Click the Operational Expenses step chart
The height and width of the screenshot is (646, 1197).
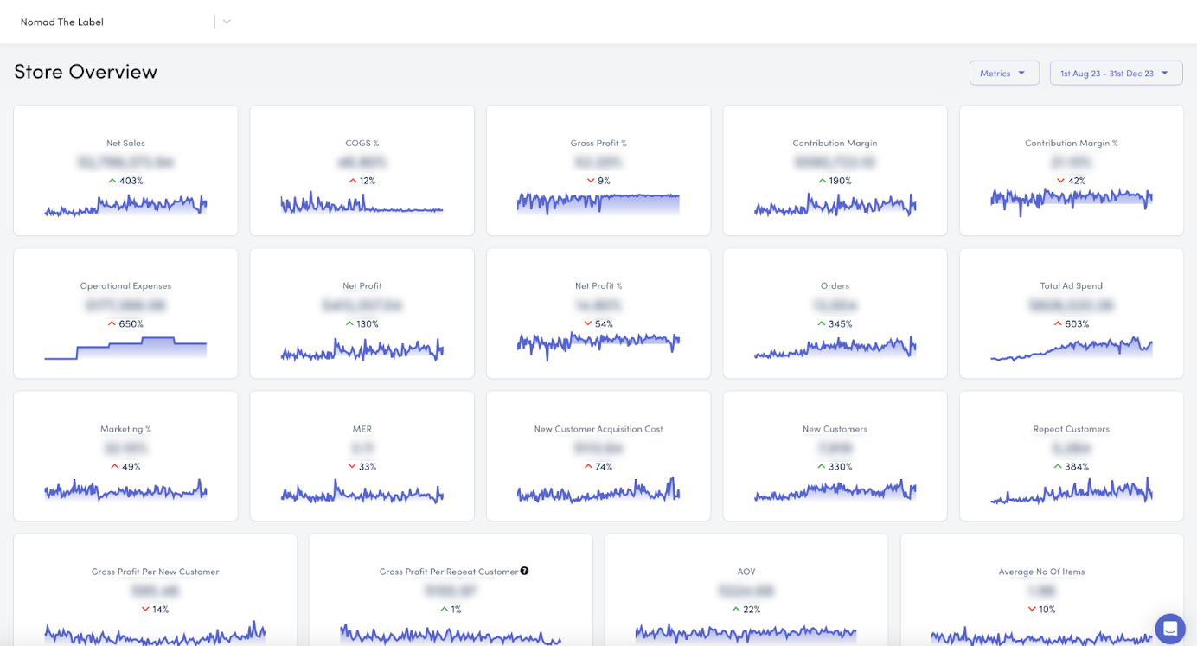coord(125,348)
